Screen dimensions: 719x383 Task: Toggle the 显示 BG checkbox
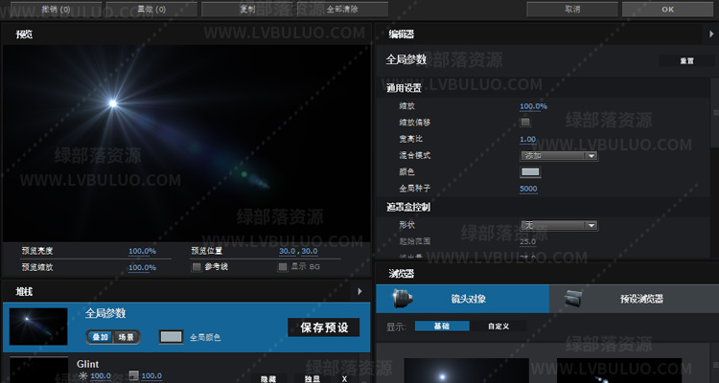[283, 267]
